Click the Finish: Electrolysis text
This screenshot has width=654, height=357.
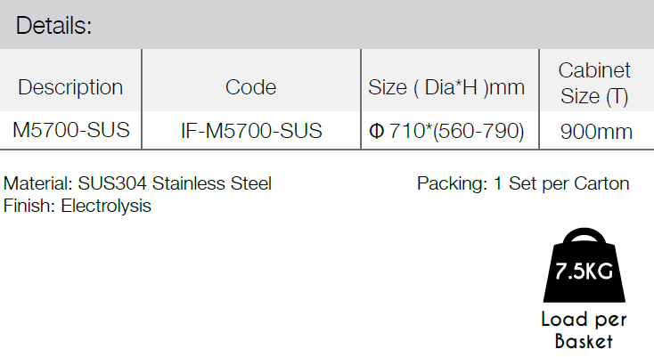pyautogui.click(x=78, y=206)
